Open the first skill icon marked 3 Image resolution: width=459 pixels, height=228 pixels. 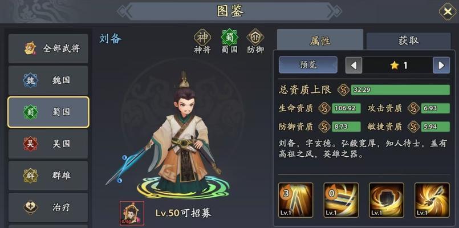tap(295, 200)
